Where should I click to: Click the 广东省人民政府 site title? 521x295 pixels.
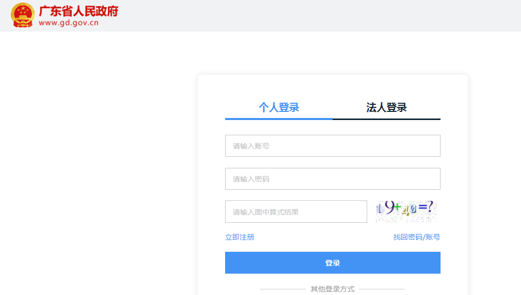coord(78,11)
